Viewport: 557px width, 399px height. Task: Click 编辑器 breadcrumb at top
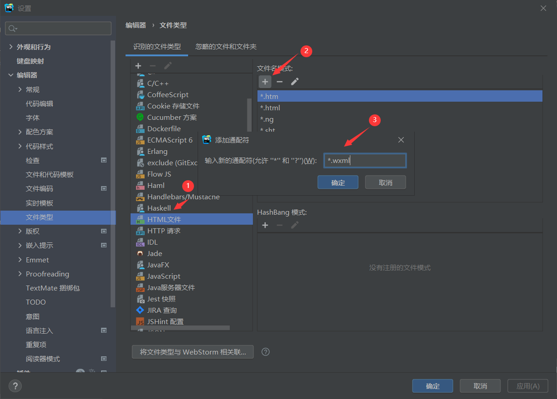pyautogui.click(x=136, y=25)
